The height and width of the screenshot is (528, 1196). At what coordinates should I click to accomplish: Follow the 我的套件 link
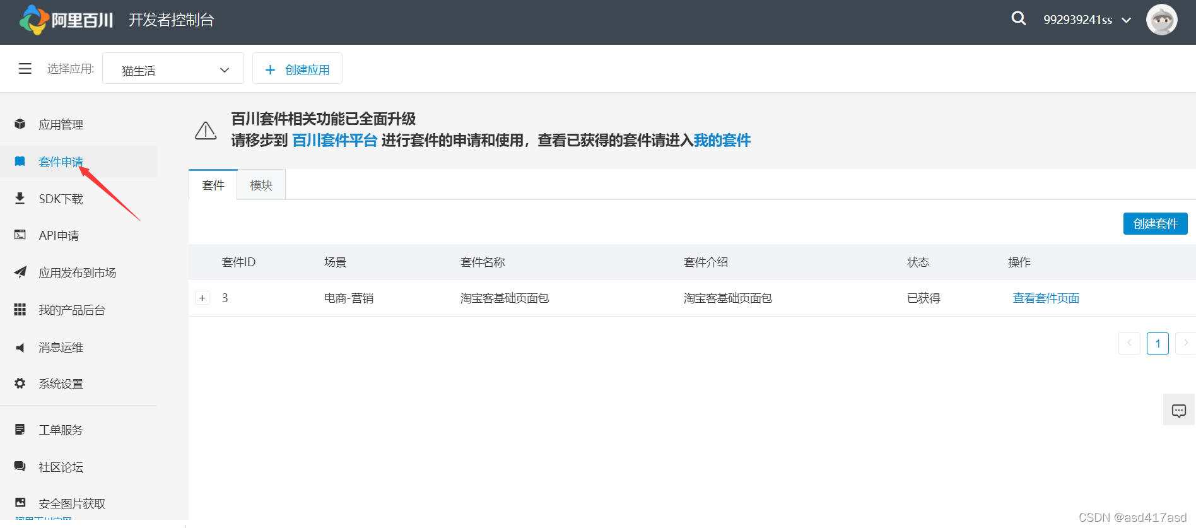pyautogui.click(x=722, y=140)
